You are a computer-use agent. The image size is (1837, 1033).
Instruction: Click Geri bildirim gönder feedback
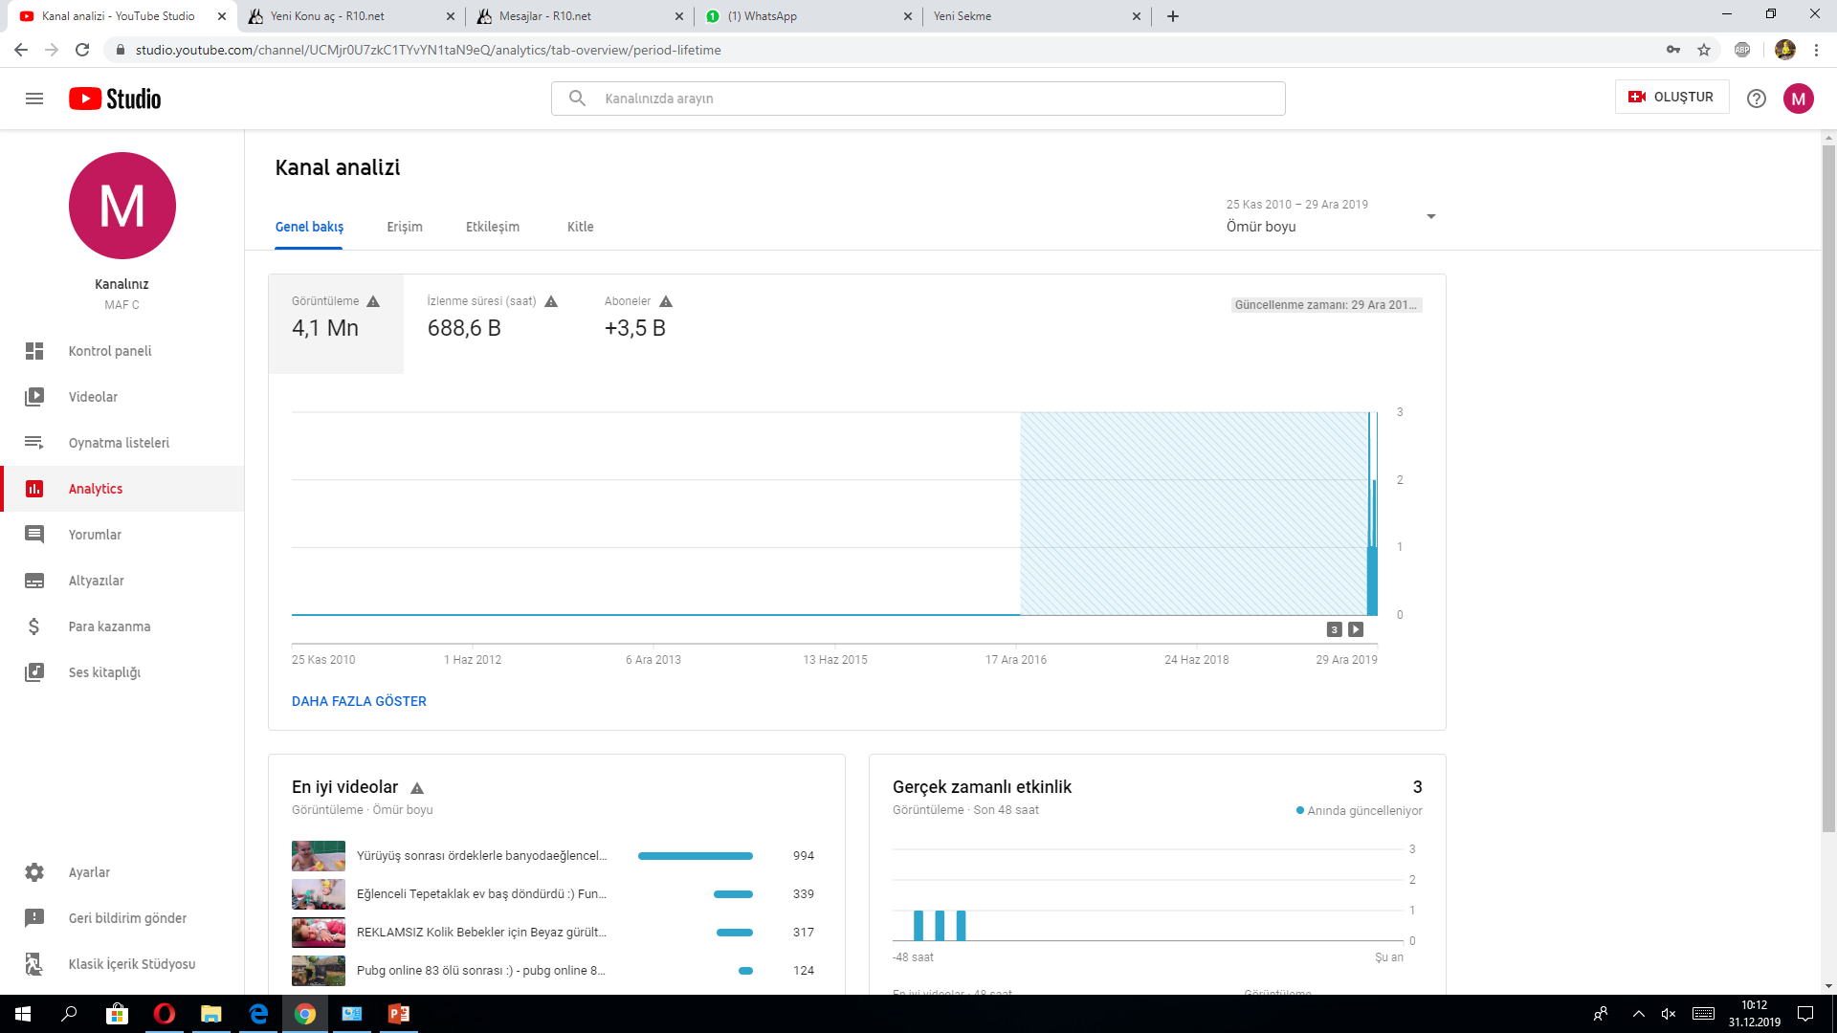(x=122, y=918)
